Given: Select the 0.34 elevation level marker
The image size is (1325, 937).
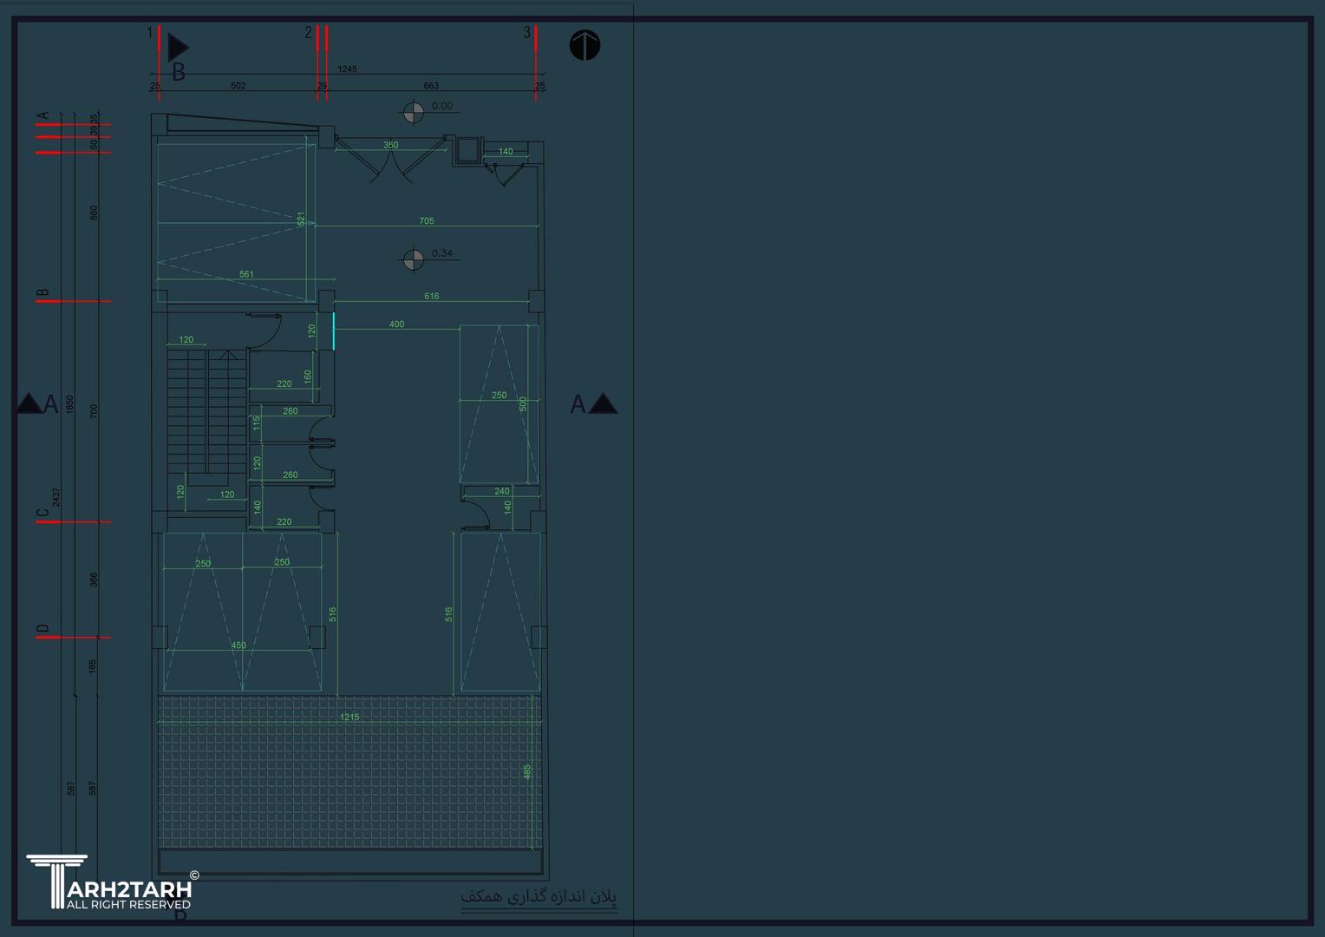Looking at the screenshot, I should (x=414, y=259).
